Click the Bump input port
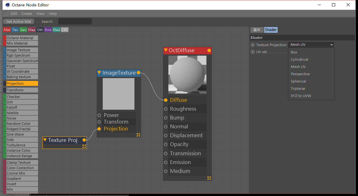The width and height of the screenshot is (358, 196). [166, 118]
